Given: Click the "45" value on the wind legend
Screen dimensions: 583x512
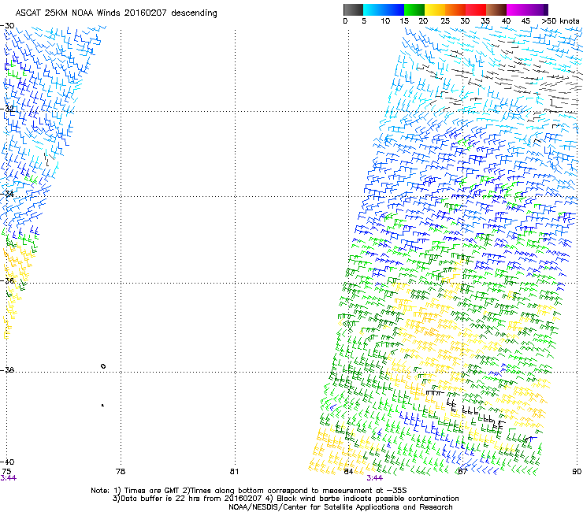Looking at the screenshot, I should pyautogui.click(x=525, y=21).
